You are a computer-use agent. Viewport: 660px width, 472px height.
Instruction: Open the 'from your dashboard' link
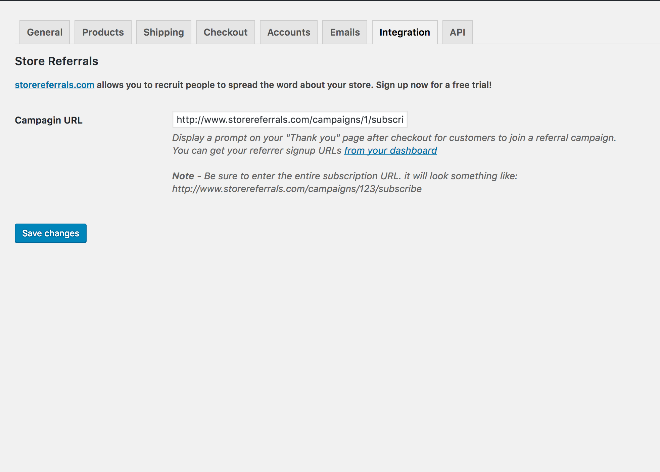coord(390,150)
